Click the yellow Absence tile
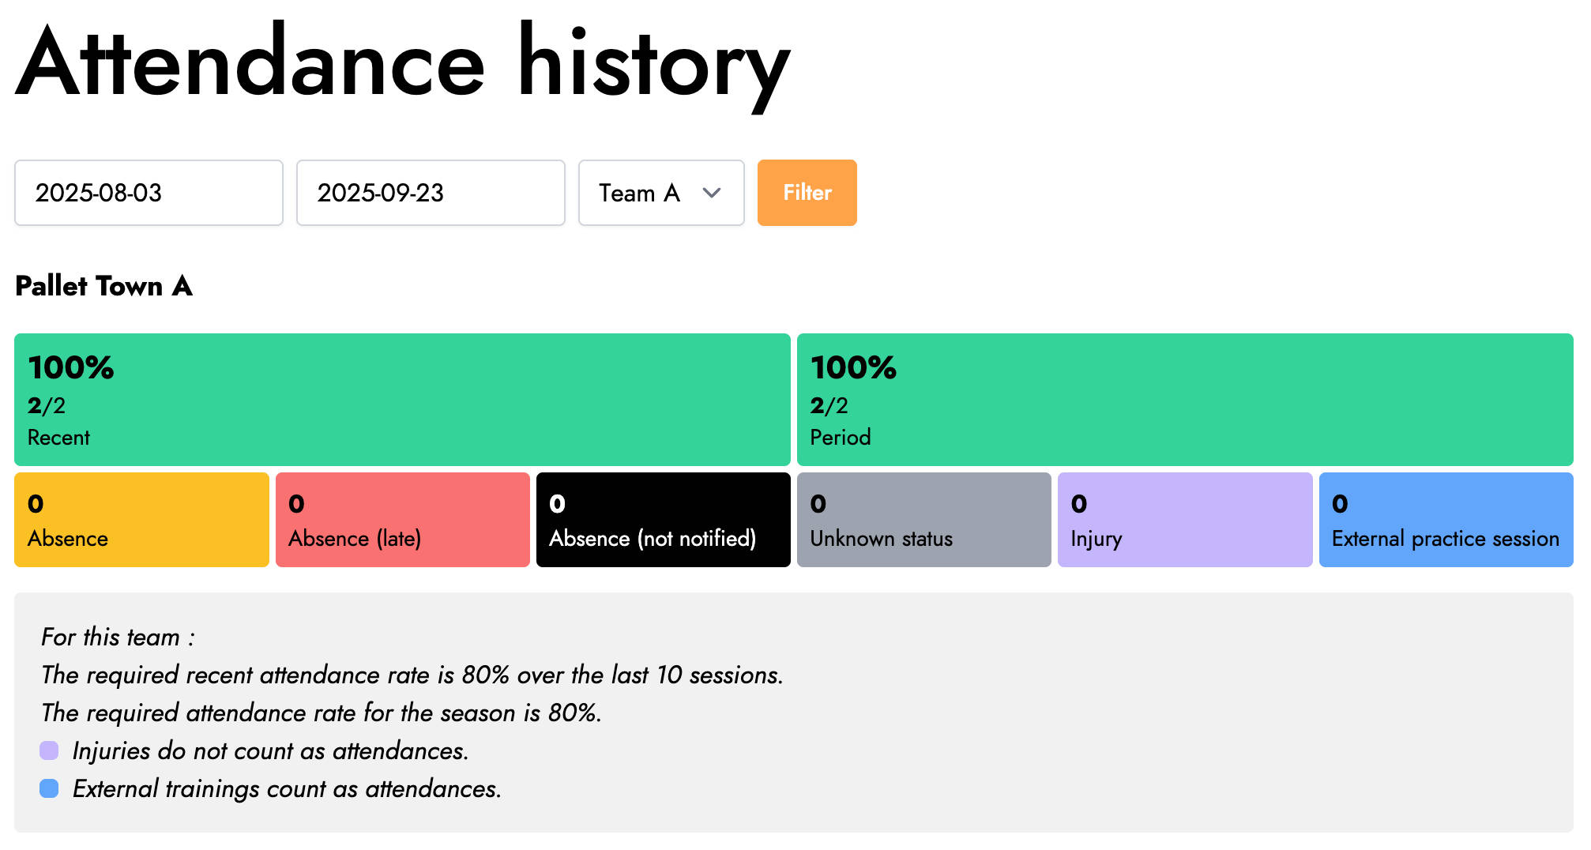The image size is (1591, 850). [x=141, y=520]
